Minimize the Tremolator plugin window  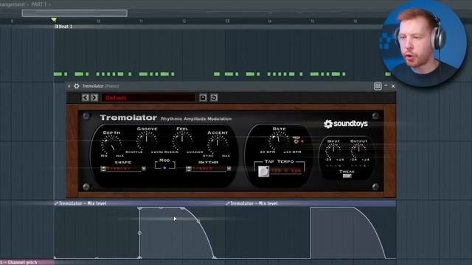(386, 86)
